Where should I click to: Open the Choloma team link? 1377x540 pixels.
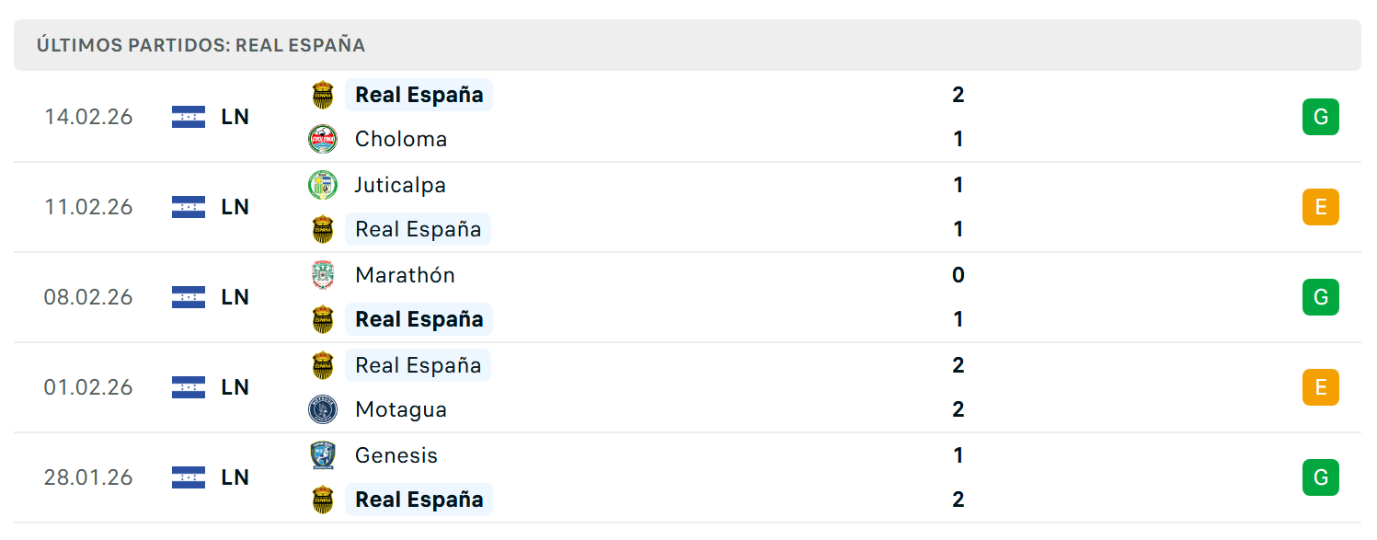[x=401, y=139]
